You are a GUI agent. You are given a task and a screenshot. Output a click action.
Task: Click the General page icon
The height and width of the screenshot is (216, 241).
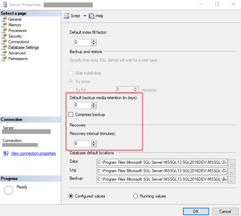[x=4, y=19]
